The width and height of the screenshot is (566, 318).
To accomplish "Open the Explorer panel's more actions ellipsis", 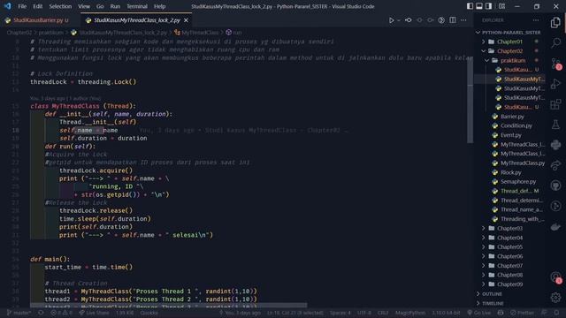I will (x=536, y=20).
